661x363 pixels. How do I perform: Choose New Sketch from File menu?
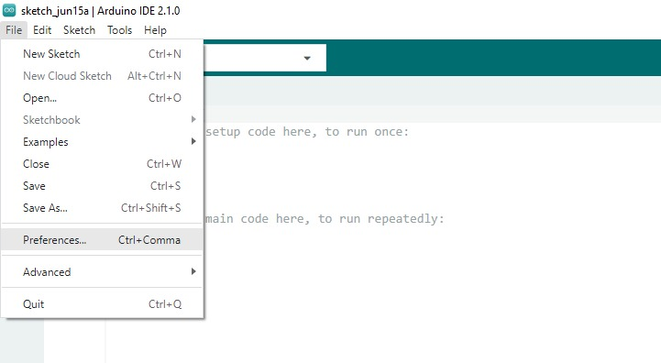pos(102,54)
